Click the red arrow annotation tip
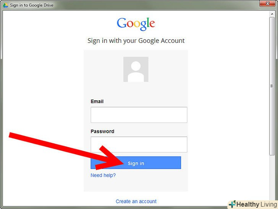 123,163
